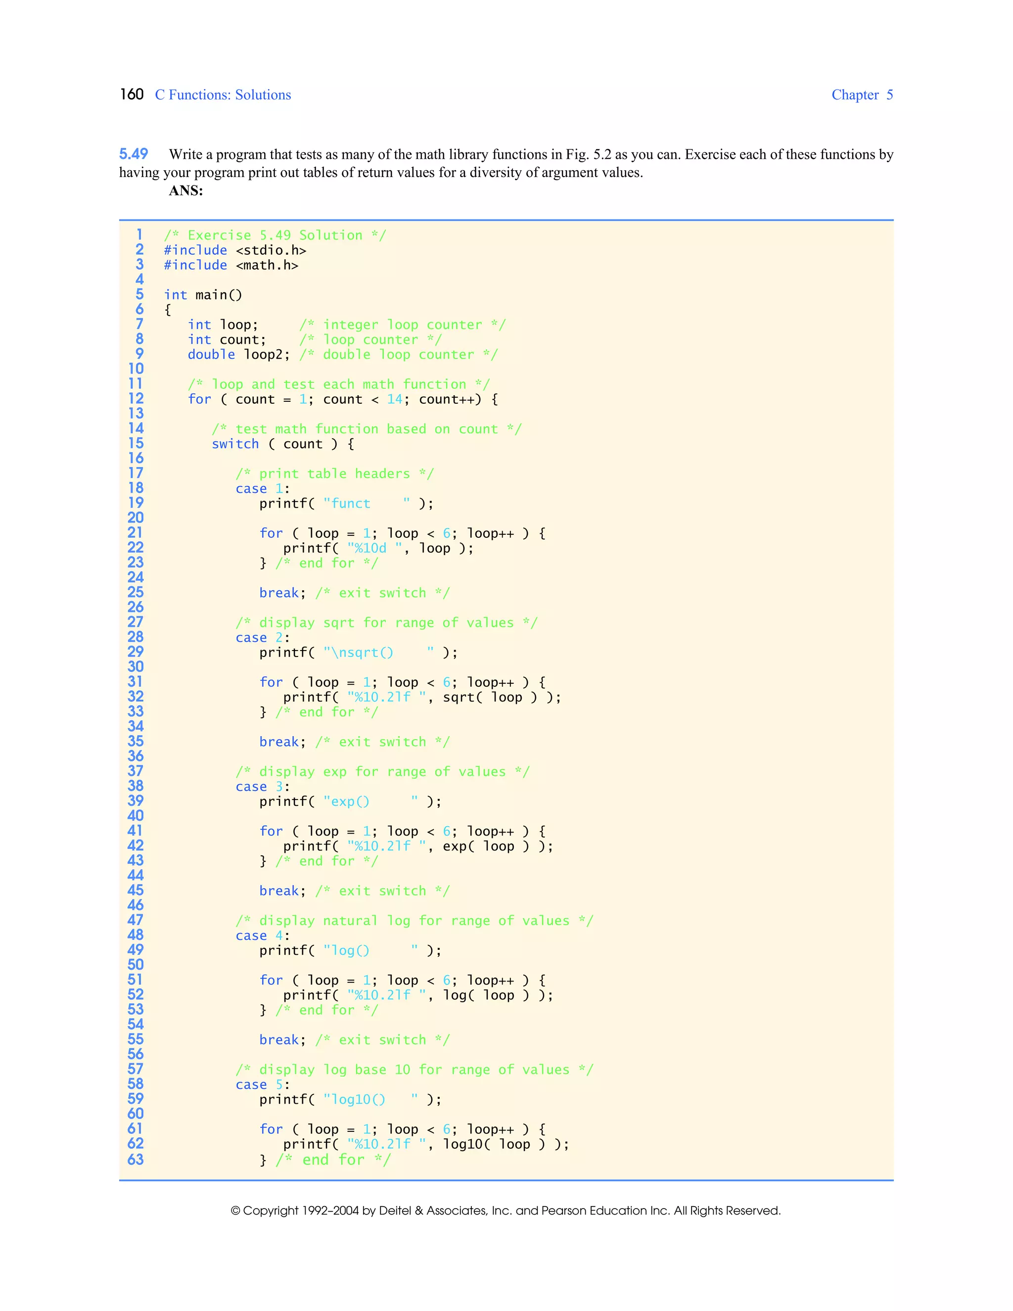
Task: Click 'double loop2;' declaration
Action: 239,354
